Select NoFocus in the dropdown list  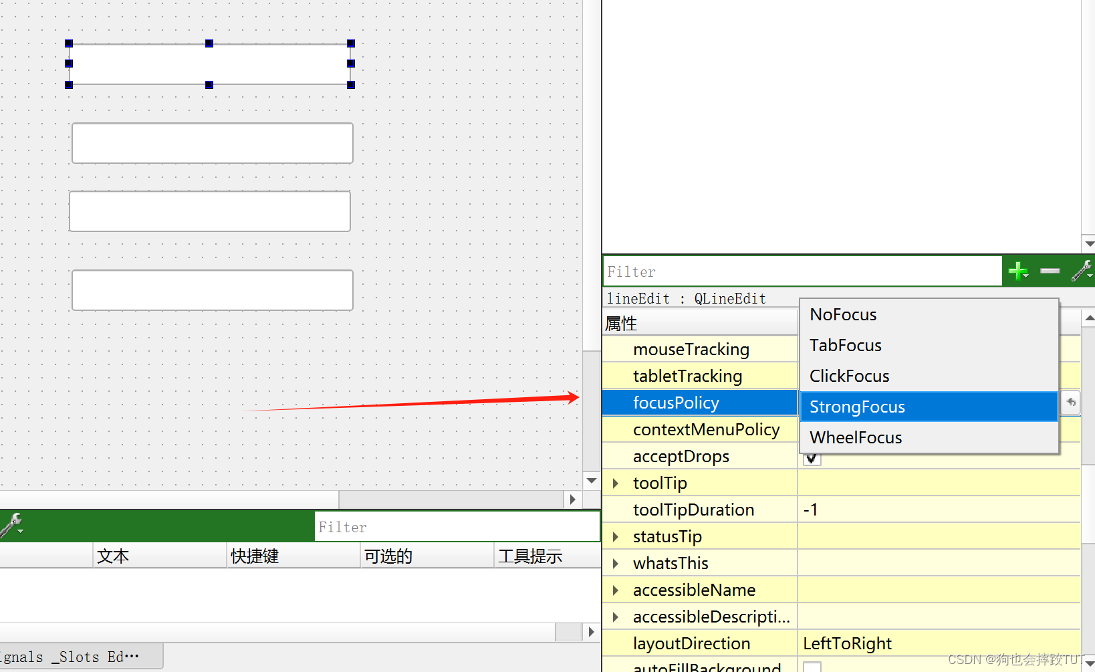click(x=929, y=314)
